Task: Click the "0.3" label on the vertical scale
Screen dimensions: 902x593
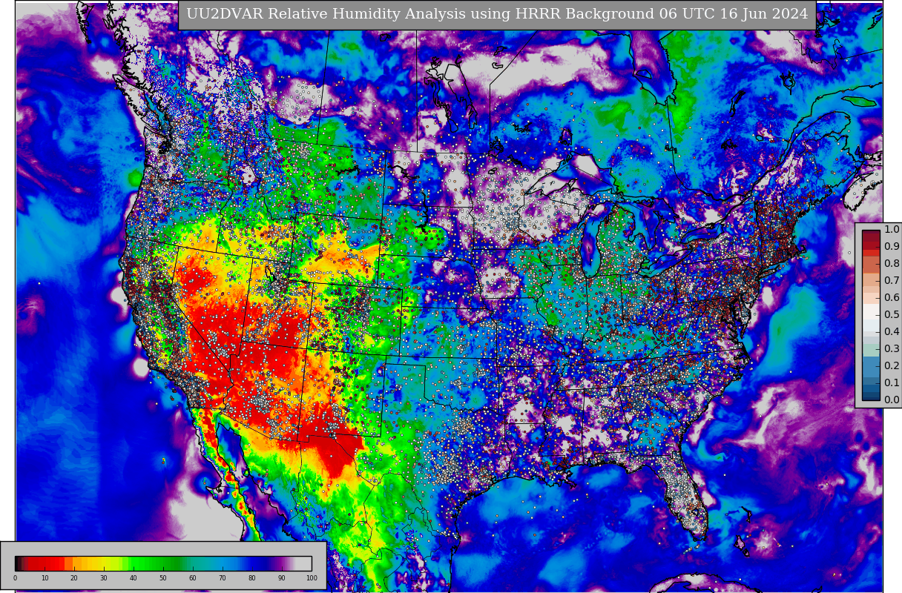Action: 892,348
